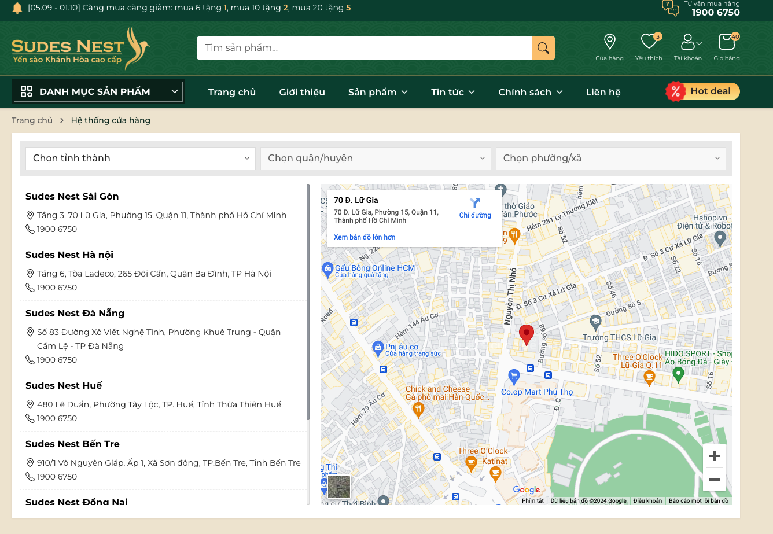Zoom out on the map

tap(715, 480)
